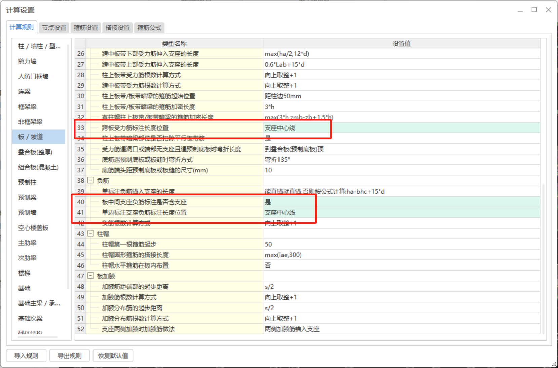Screen dimensions: 558x368
Task: Select 剪力墙 in the category list
Action: pyautogui.click(x=39, y=62)
